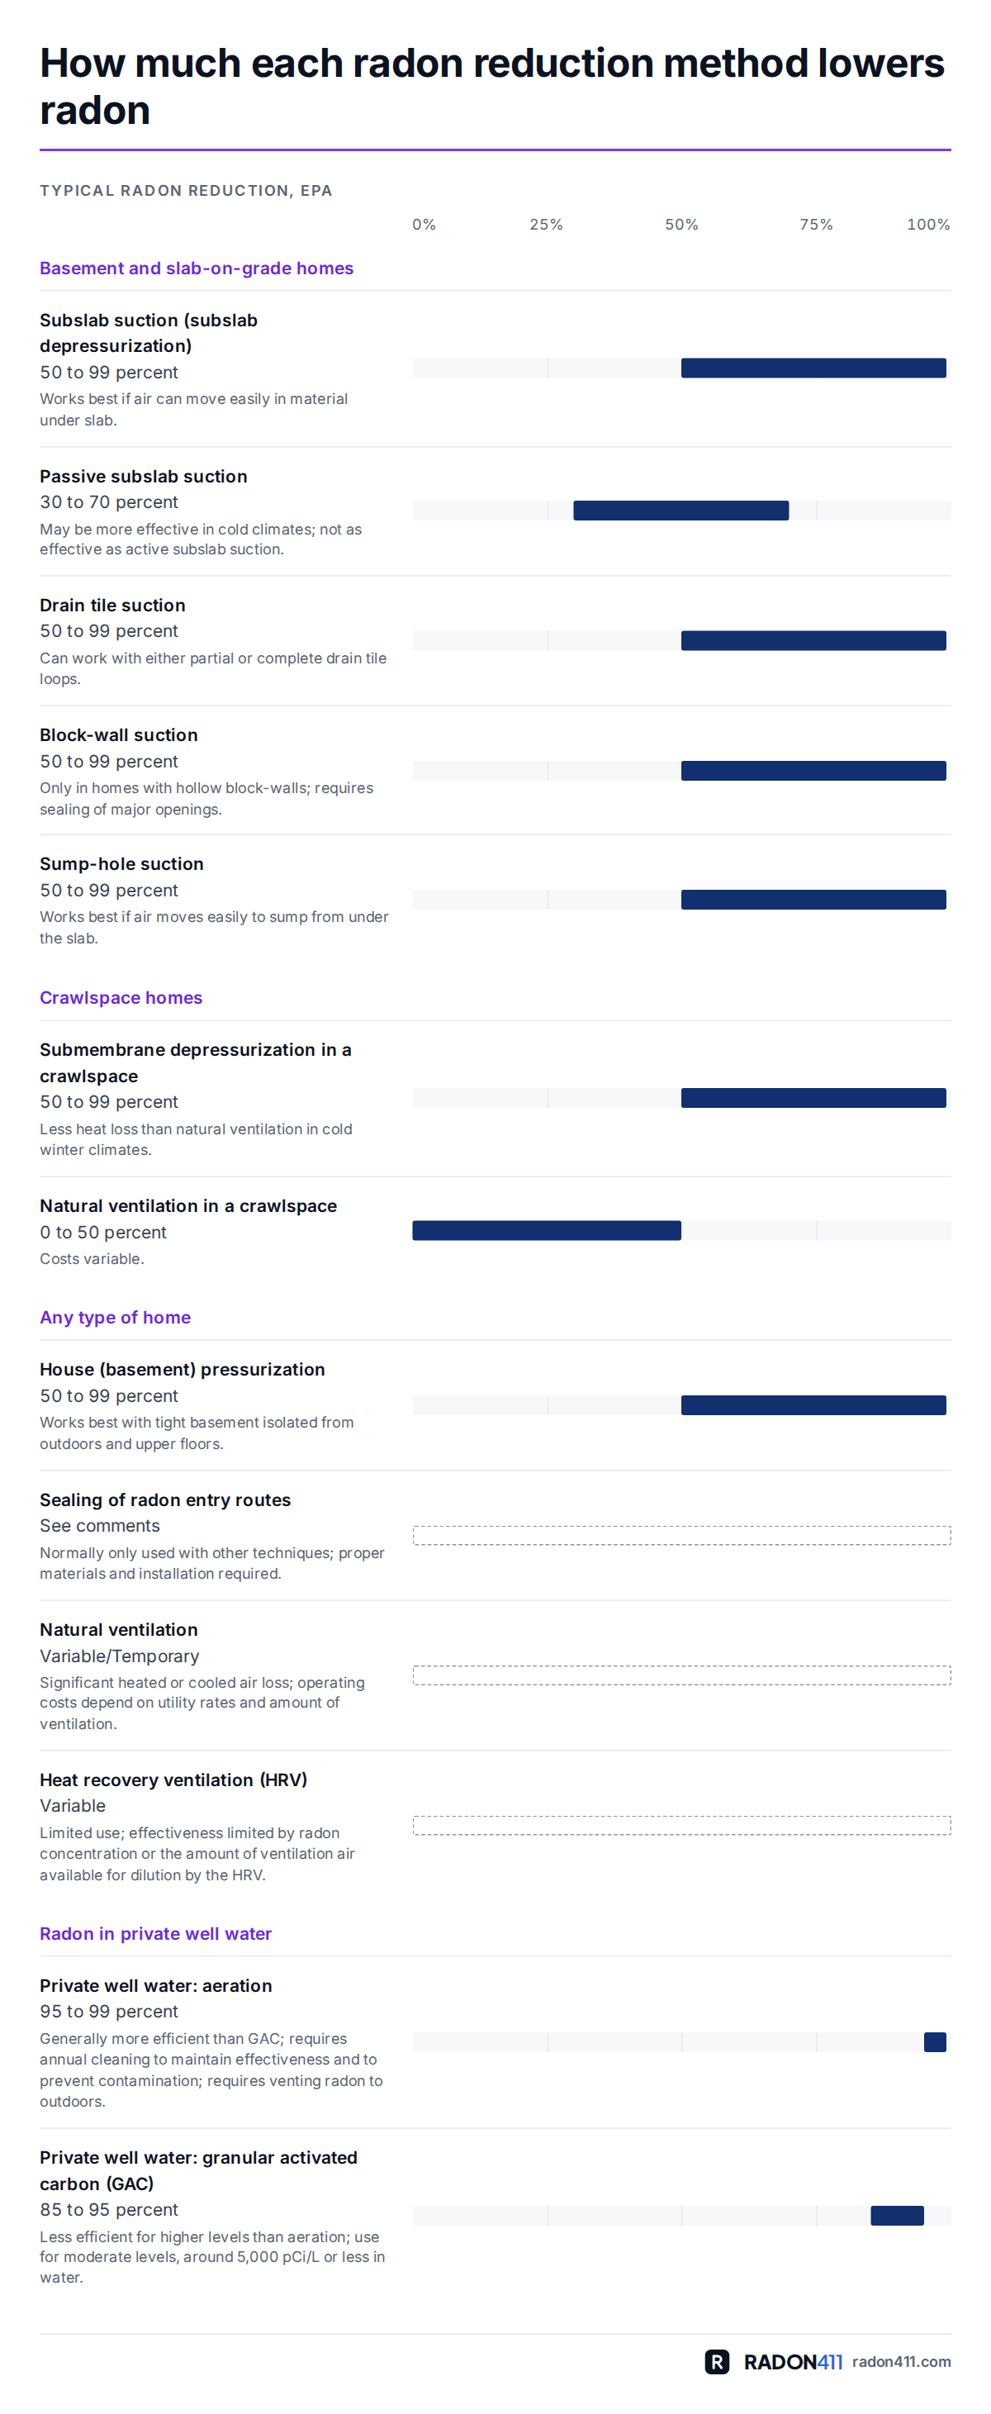Select the Subslab suction range bar

[813, 368]
